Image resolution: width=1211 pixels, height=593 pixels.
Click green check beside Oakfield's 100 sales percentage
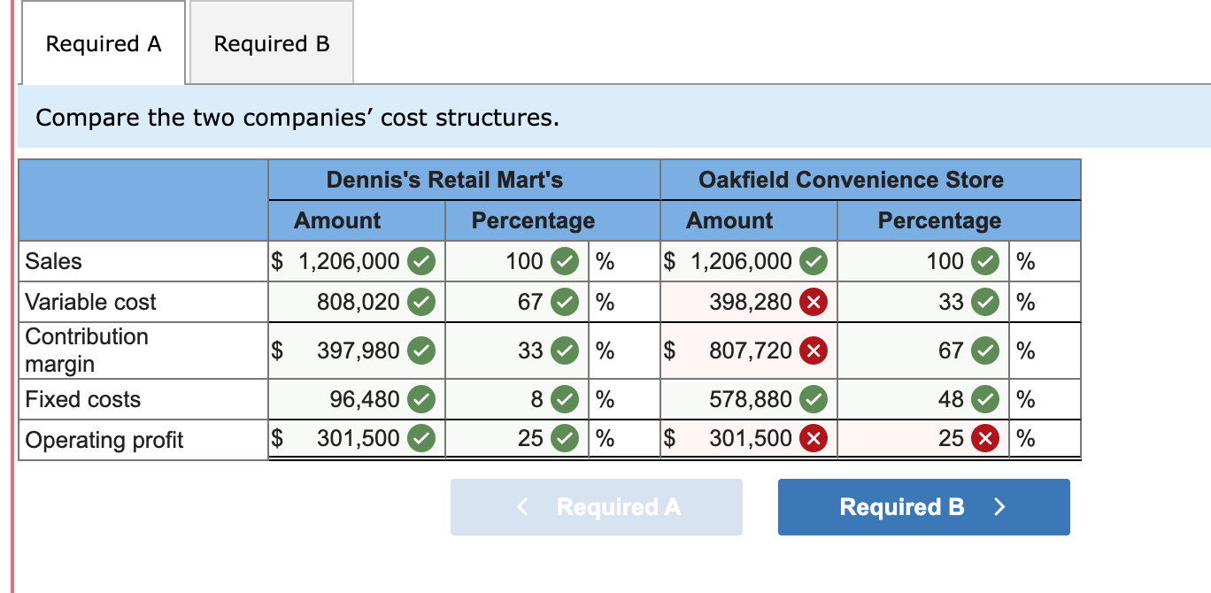tap(984, 261)
